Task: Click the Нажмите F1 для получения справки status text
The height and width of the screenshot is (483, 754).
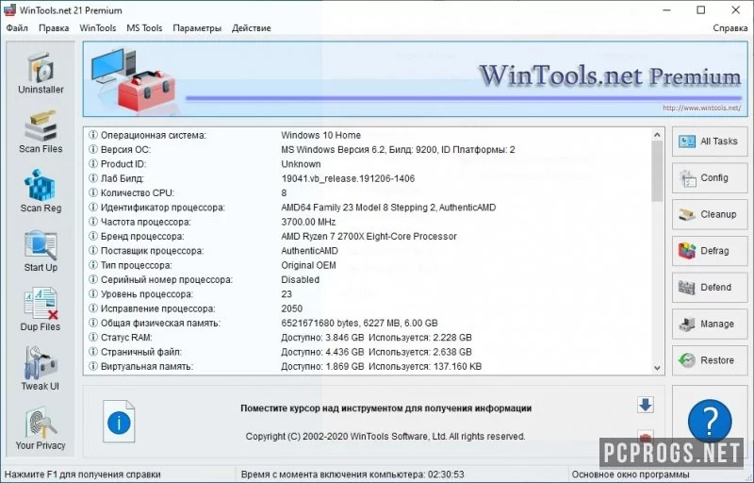Action: click(83, 475)
